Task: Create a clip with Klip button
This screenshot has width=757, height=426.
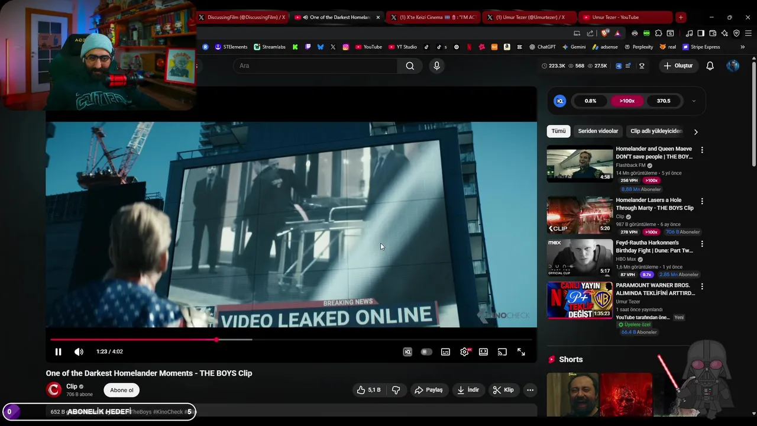Action: 503,390
